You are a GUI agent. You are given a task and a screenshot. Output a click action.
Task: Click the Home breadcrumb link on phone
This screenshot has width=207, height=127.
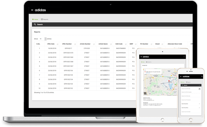183,82
